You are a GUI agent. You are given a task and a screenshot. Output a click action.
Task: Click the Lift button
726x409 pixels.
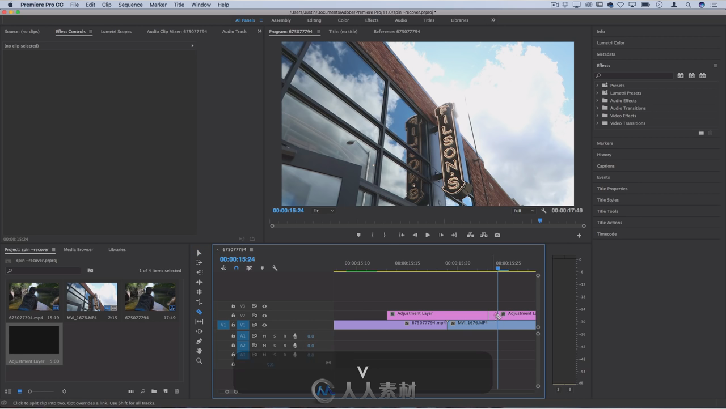tap(470, 235)
